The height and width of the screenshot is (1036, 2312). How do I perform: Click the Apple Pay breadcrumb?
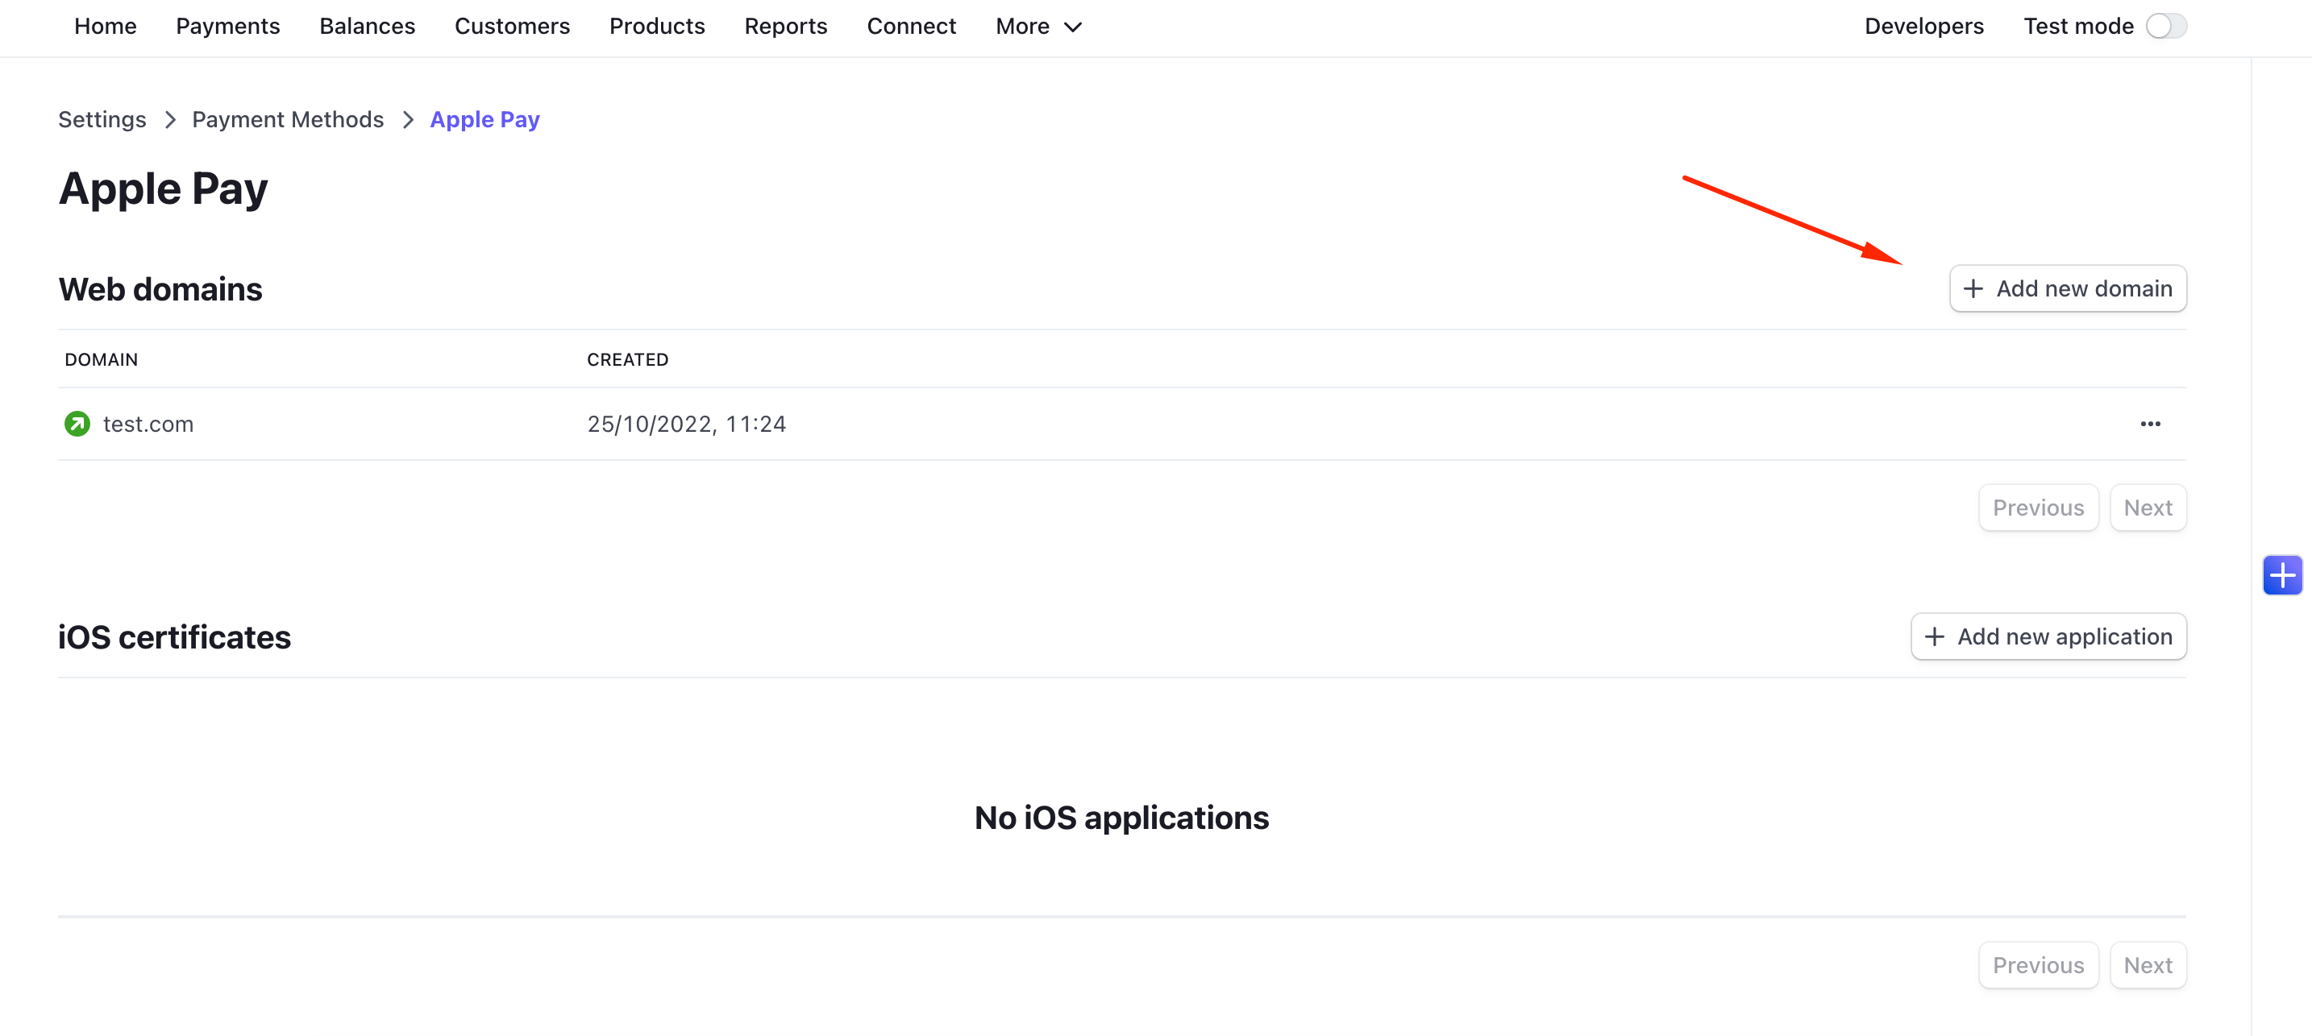[x=484, y=119]
